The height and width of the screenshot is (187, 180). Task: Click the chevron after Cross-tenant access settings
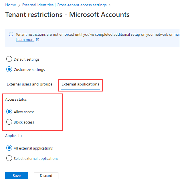[x=109, y=5]
